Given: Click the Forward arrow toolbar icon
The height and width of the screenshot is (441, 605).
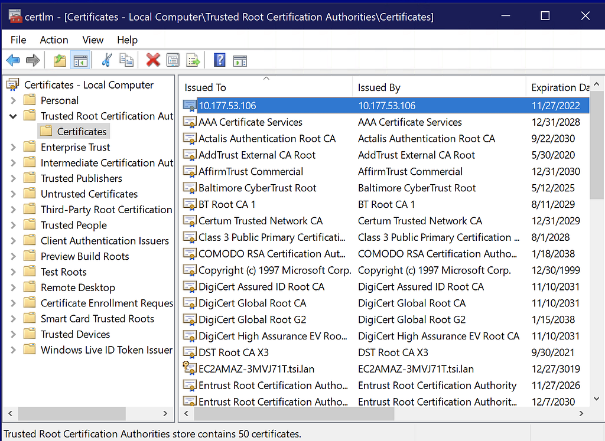Looking at the screenshot, I should [33, 60].
